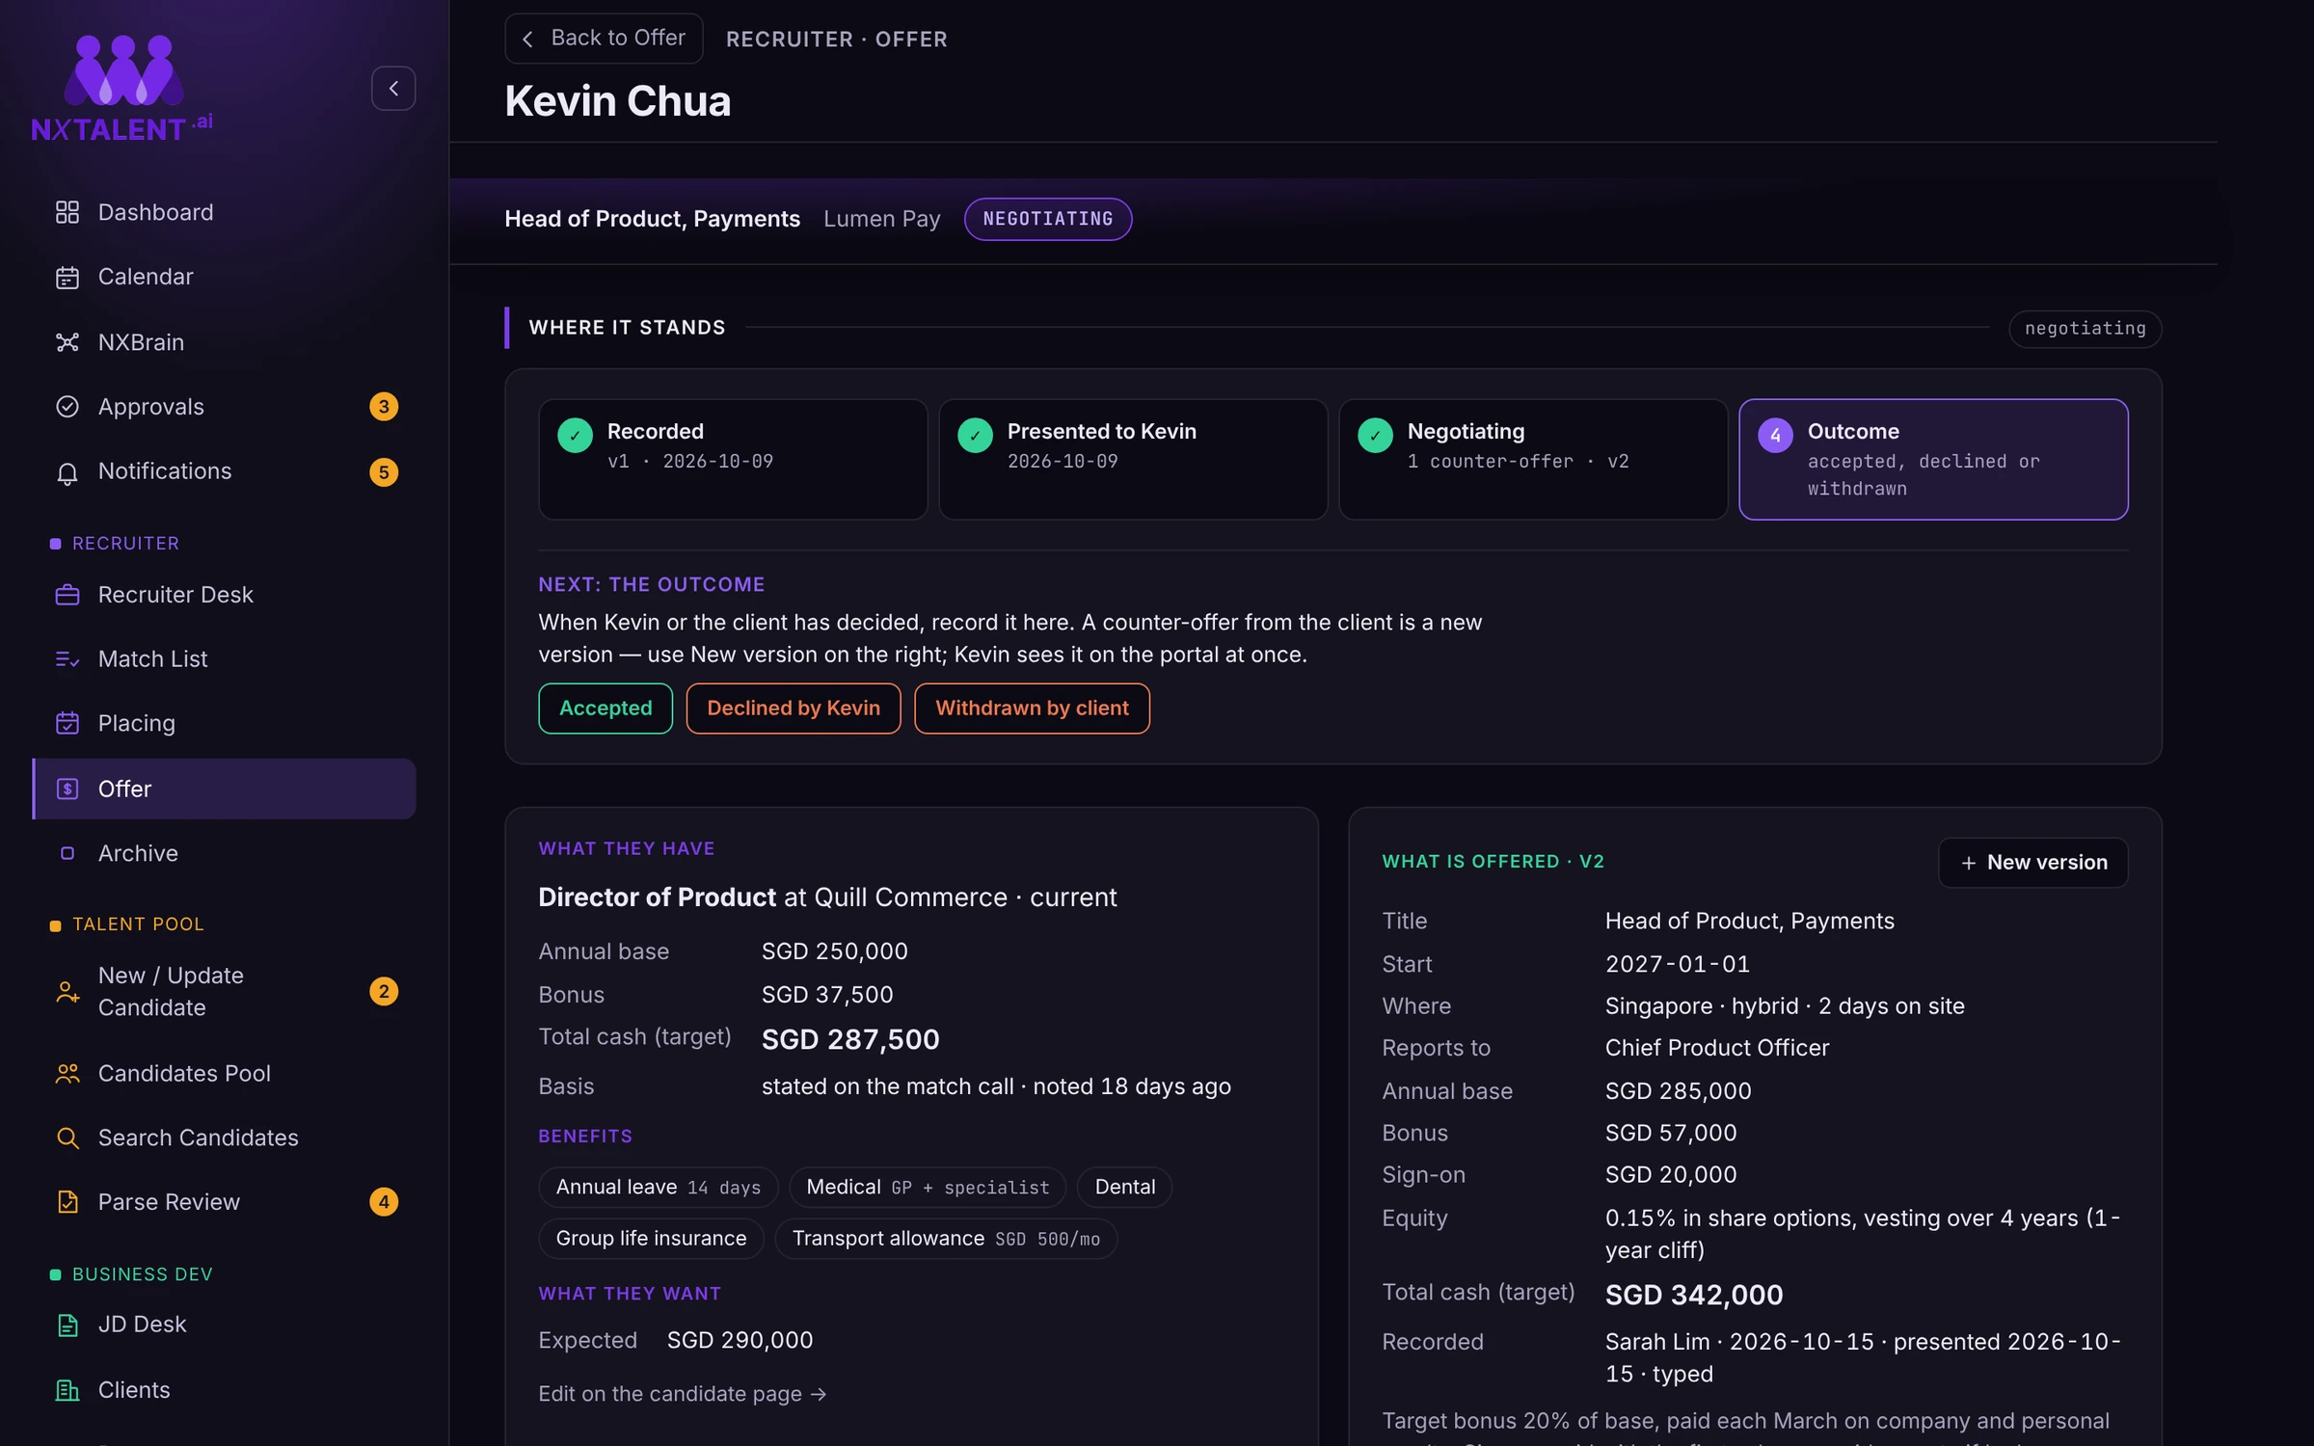The width and height of the screenshot is (2314, 1446).
Task: Click the number 4 Outcome step circle
Action: click(1775, 435)
